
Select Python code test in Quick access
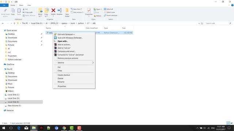[x=15, y=59]
